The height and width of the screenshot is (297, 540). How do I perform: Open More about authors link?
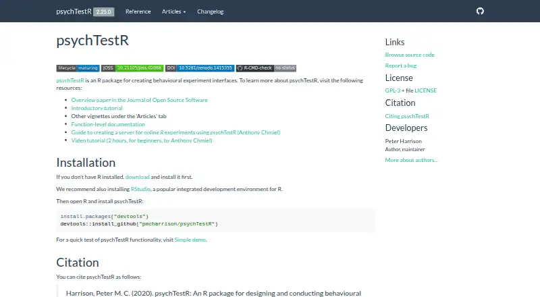[411, 160]
